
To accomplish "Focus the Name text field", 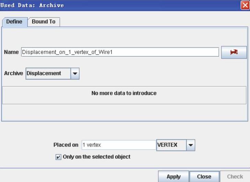I will click(120, 52).
